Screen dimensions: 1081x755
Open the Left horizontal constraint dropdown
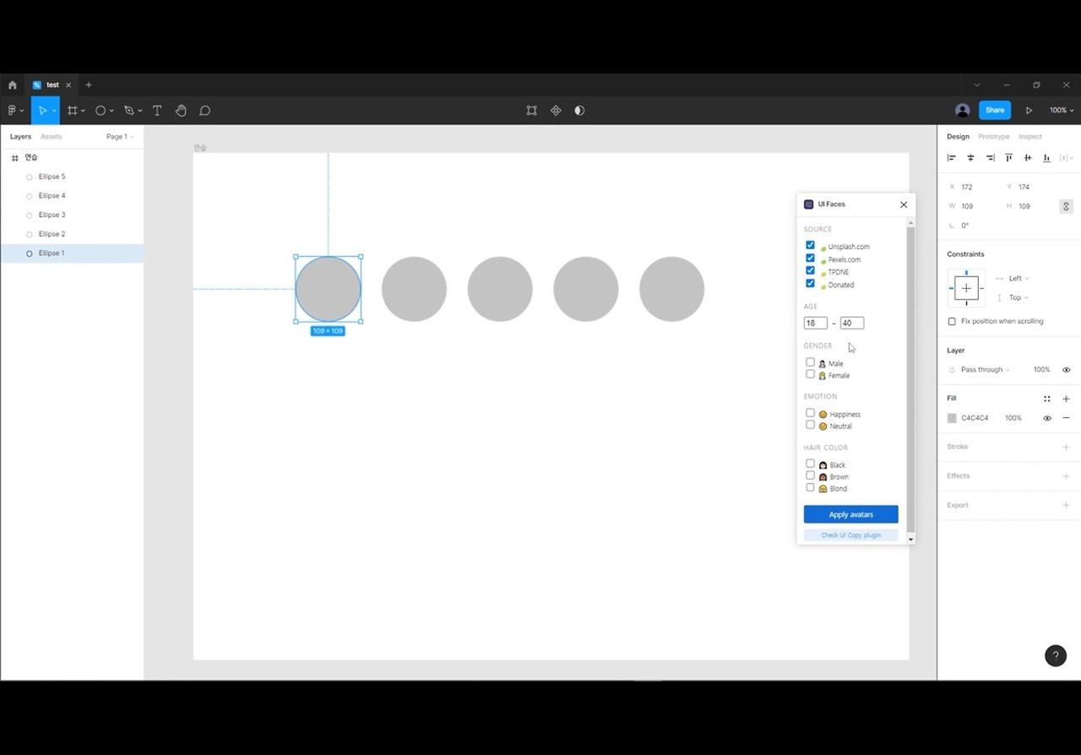[1019, 279]
